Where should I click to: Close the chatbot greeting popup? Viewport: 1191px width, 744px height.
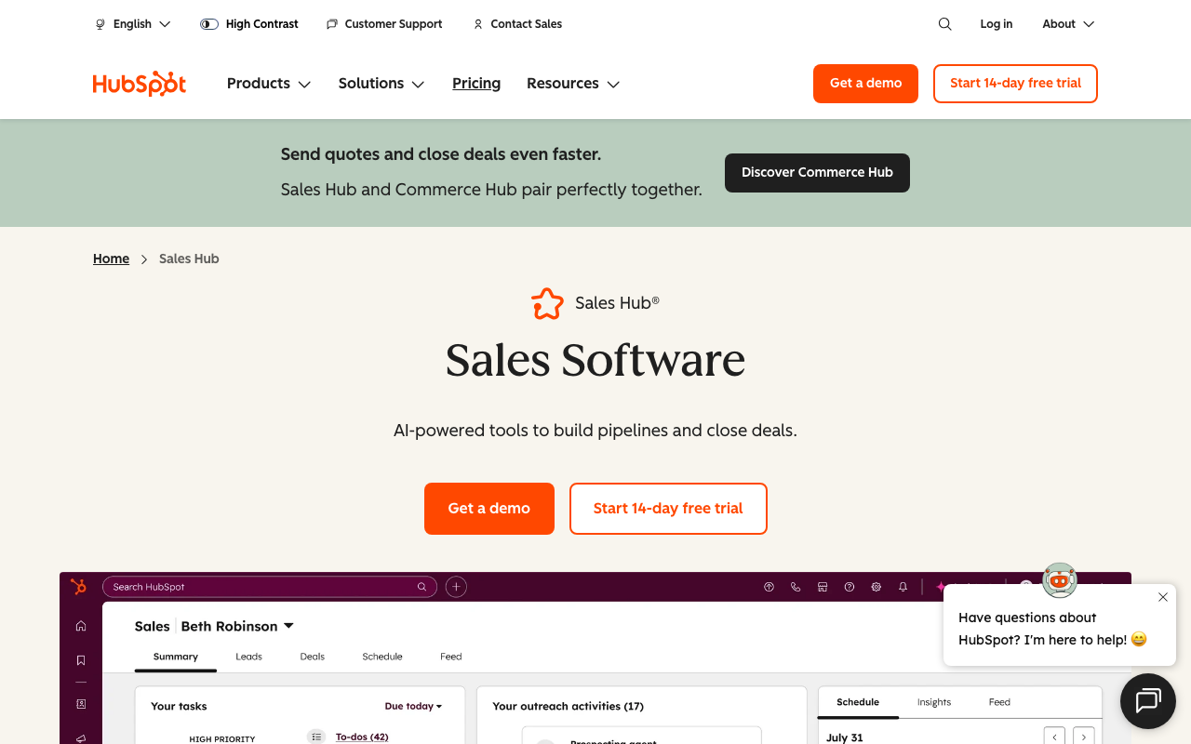(x=1162, y=597)
